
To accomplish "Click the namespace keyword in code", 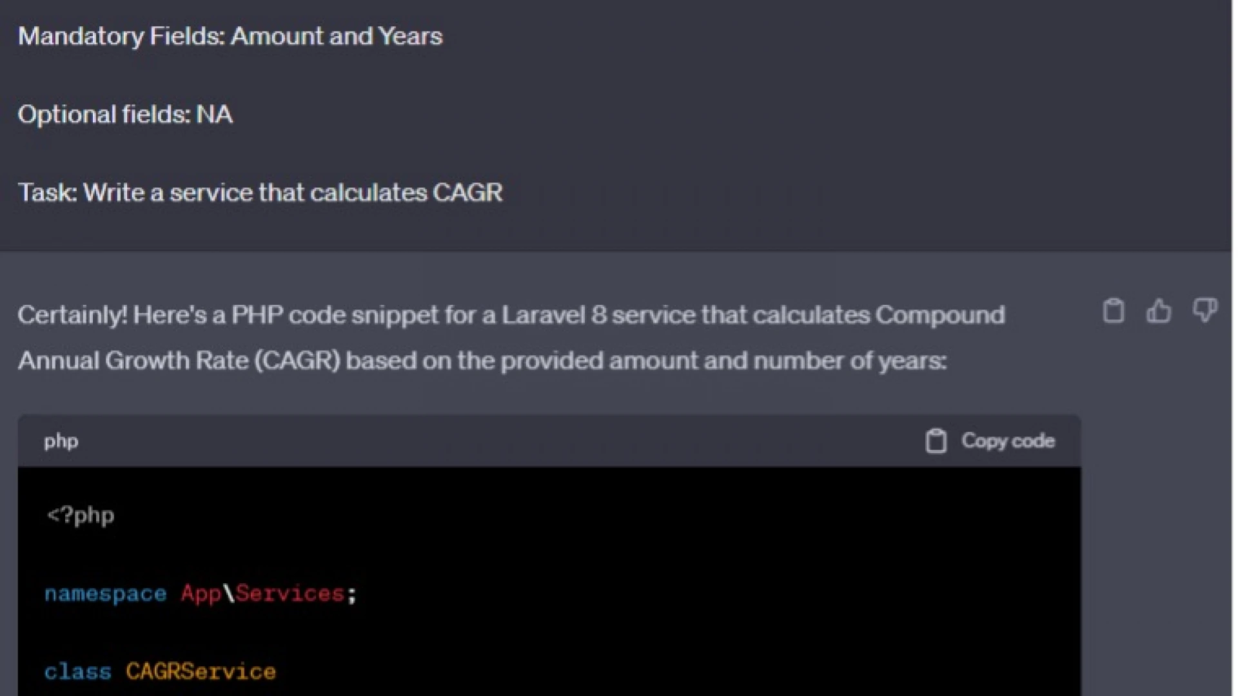I will 105,594.
